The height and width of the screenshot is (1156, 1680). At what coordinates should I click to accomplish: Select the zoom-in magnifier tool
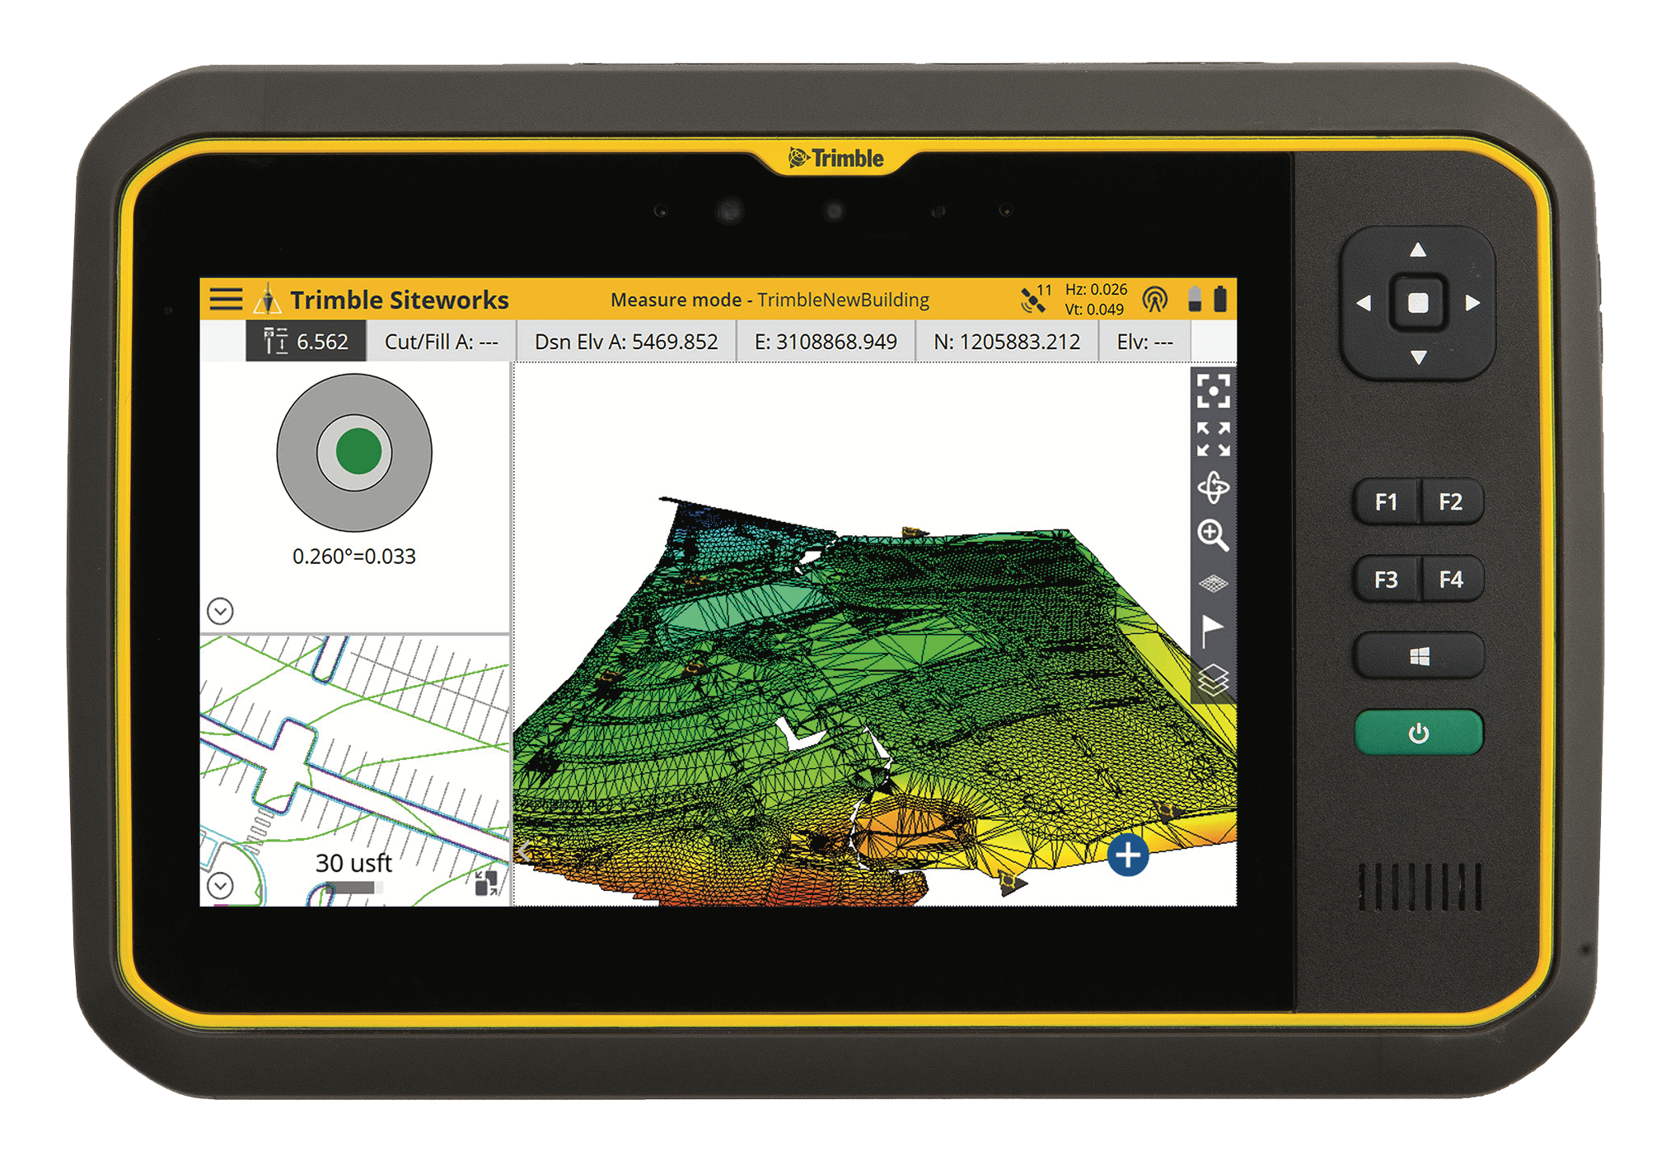[1214, 535]
